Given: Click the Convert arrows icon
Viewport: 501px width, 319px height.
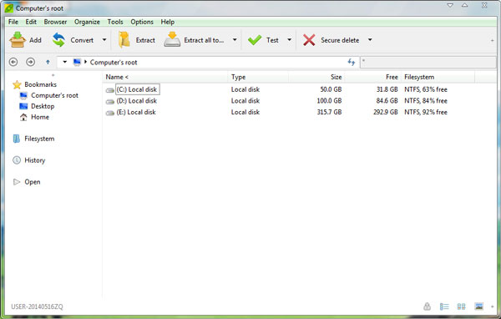Looking at the screenshot, I should click(x=58, y=40).
